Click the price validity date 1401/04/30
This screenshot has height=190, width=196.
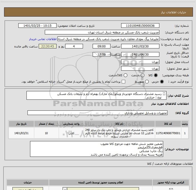[x=140, y=54]
